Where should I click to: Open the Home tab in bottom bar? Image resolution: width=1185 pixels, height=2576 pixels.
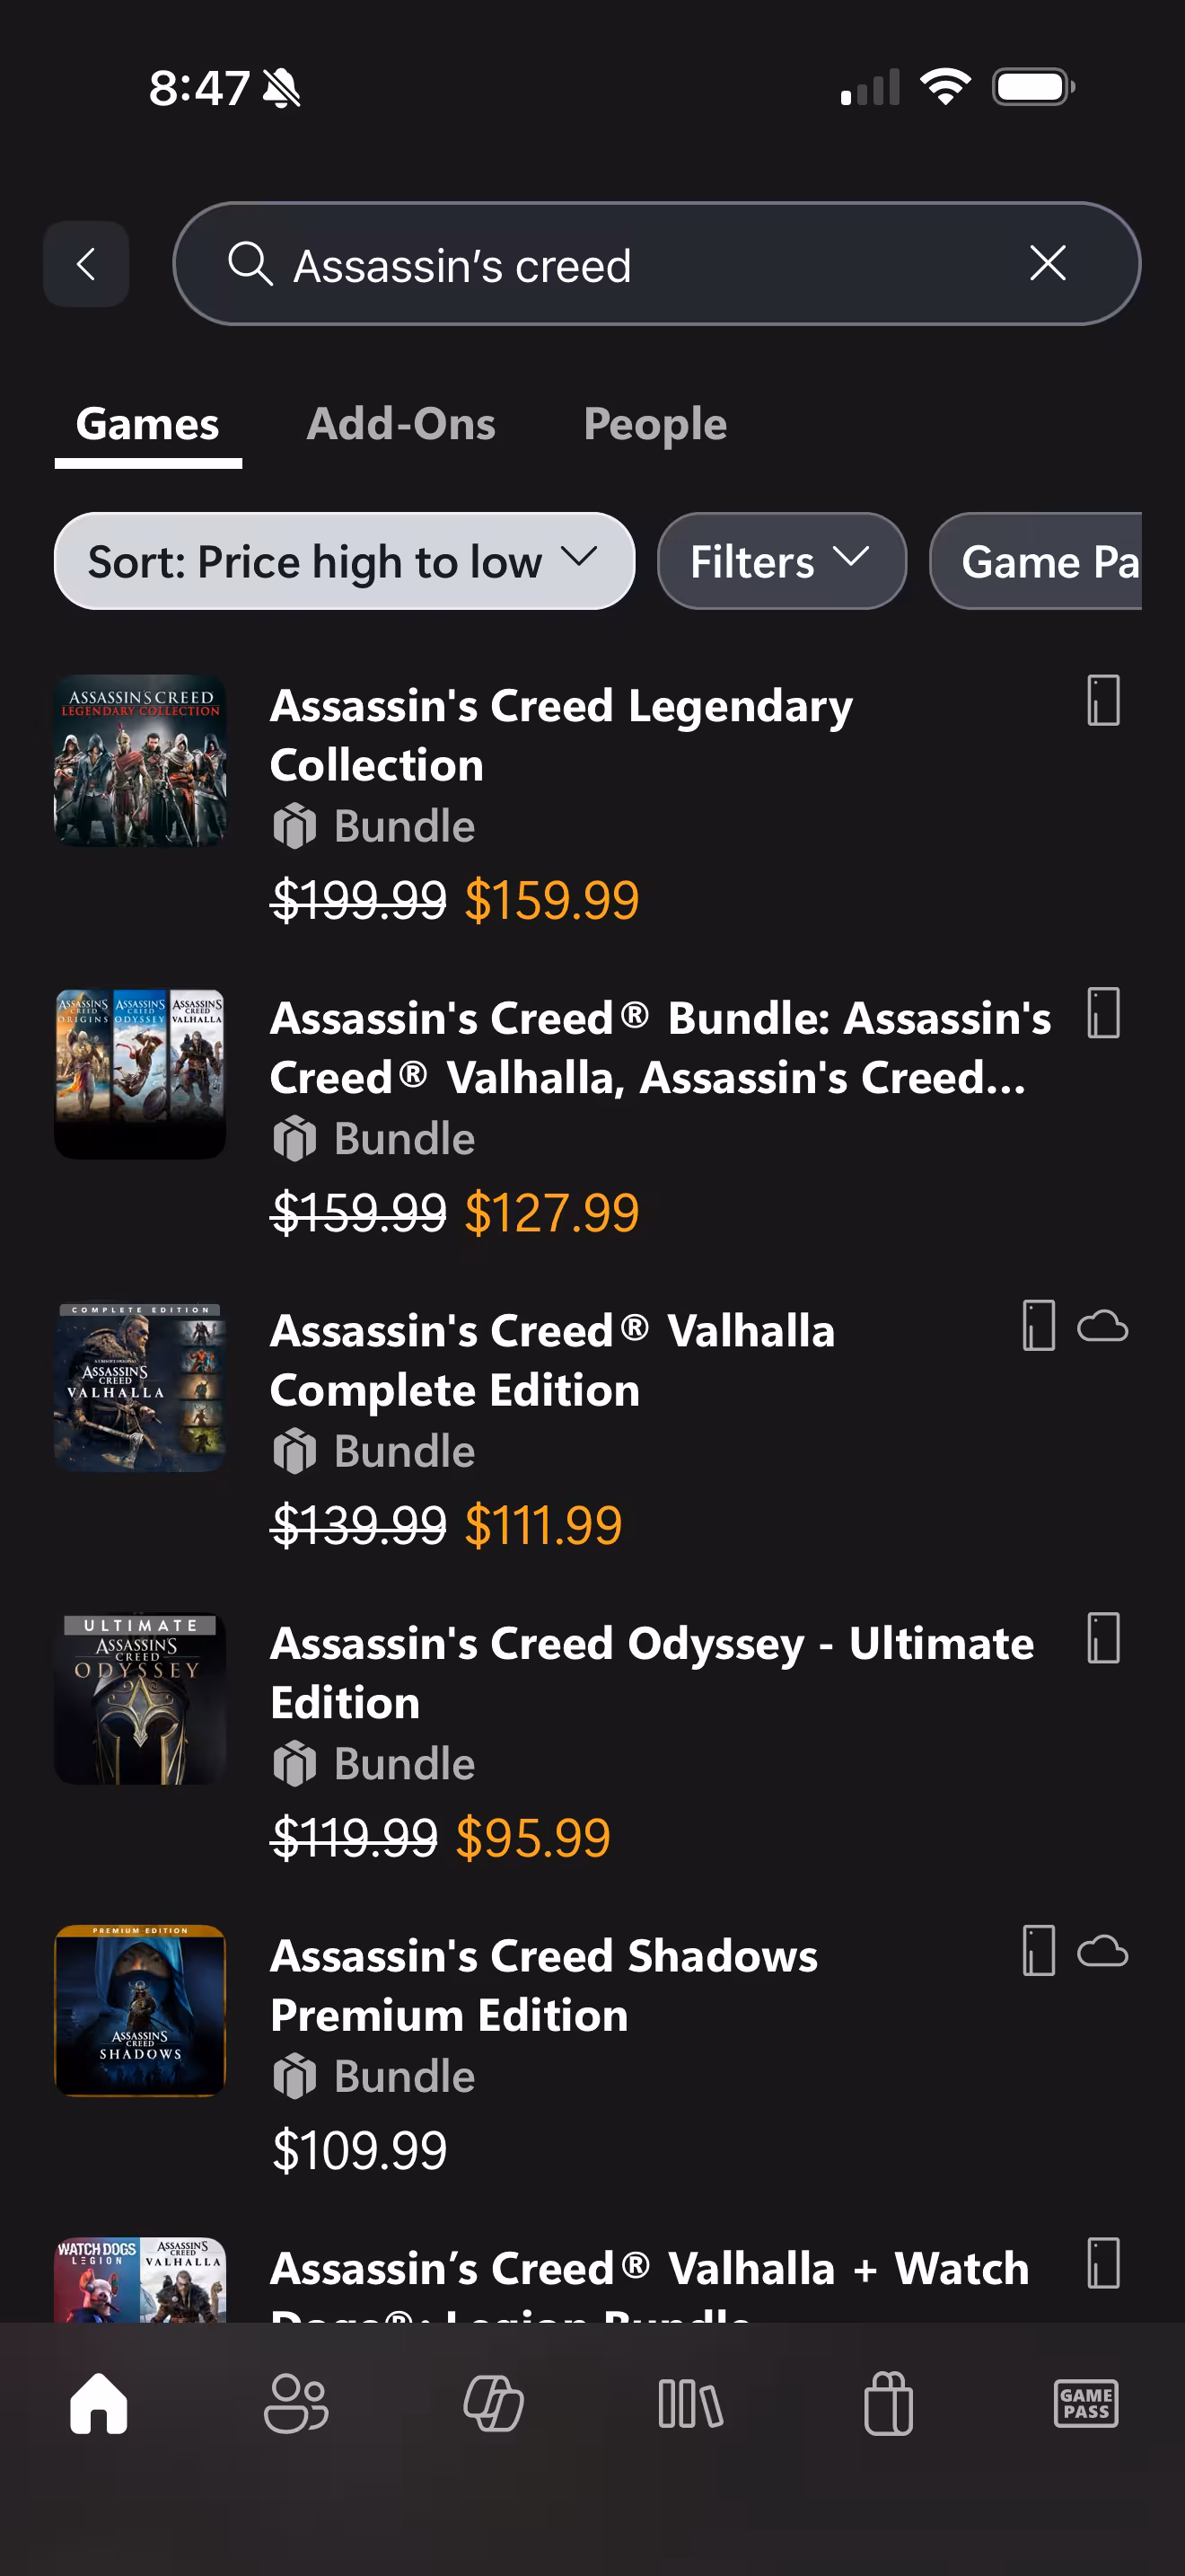pyautogui.click(x=99, y=2404)
